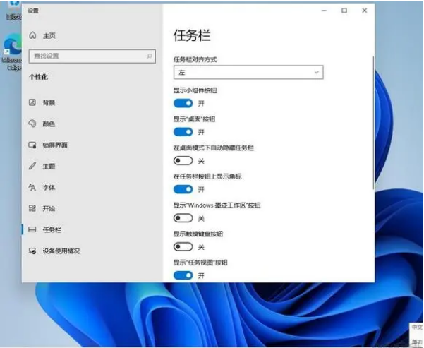Click the 设置 window title text
The image size is (424, 348).
pos(33,11)
